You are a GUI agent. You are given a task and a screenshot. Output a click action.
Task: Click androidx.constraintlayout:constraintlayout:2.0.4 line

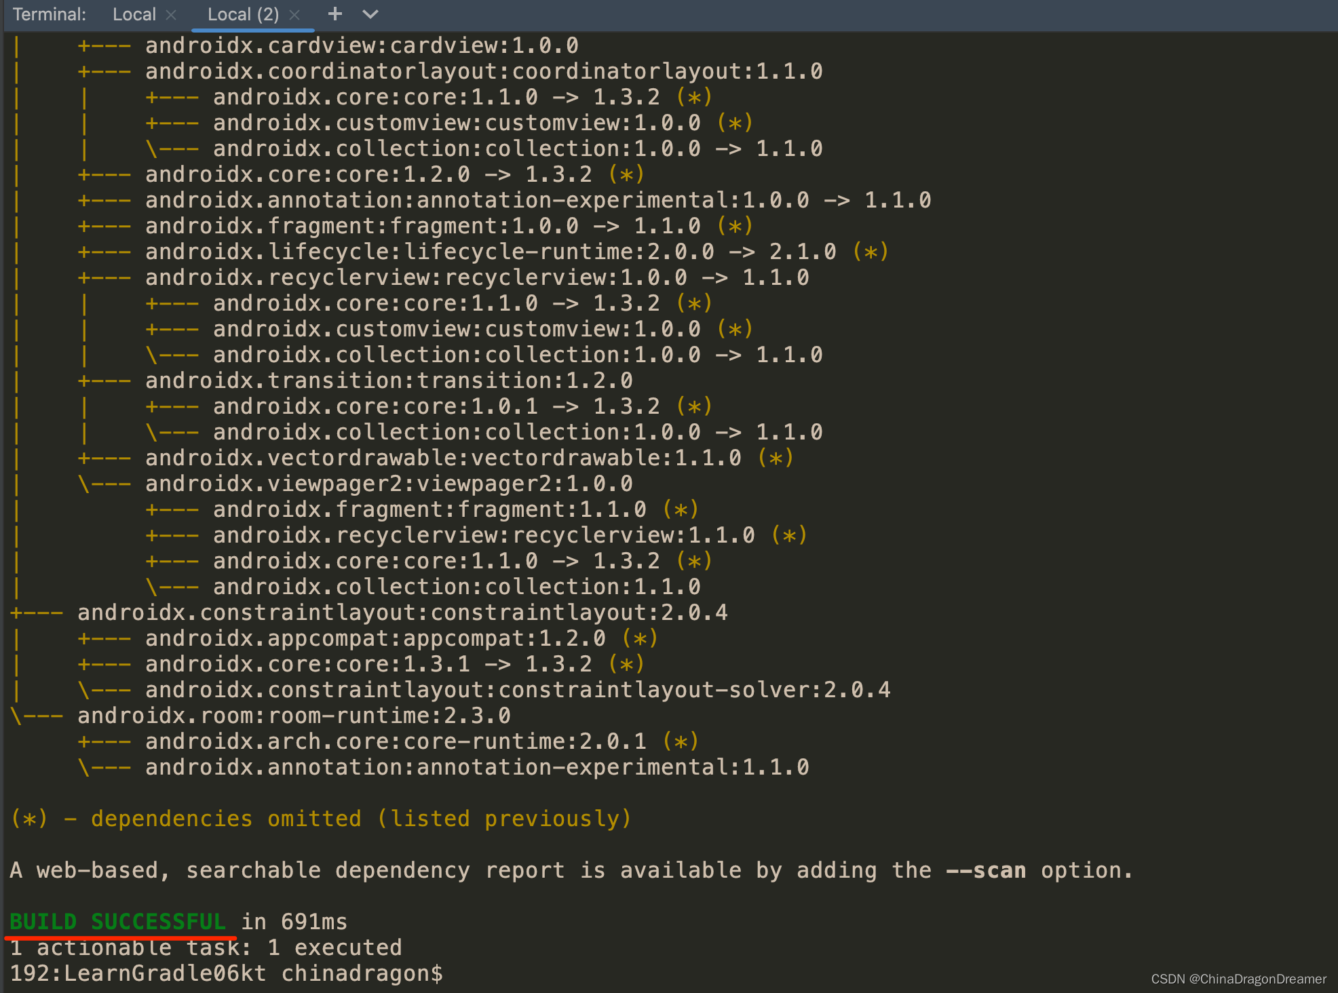point(402,612)
